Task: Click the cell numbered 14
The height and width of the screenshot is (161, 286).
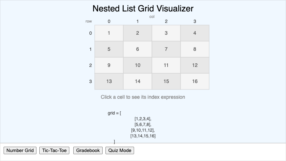Action: point(138,82)
